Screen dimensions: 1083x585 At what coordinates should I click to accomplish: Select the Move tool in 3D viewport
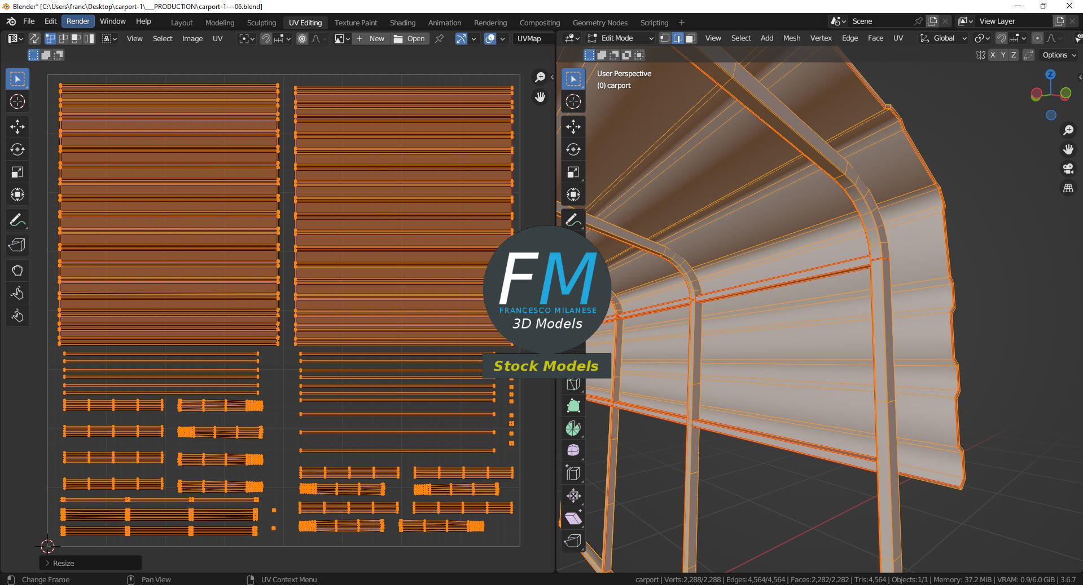[573, 127]
